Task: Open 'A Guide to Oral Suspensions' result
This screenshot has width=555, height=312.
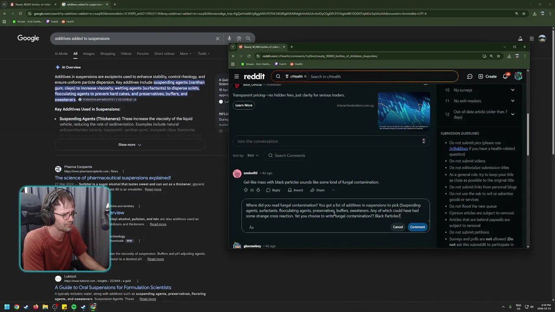Action: pos(113,287)
